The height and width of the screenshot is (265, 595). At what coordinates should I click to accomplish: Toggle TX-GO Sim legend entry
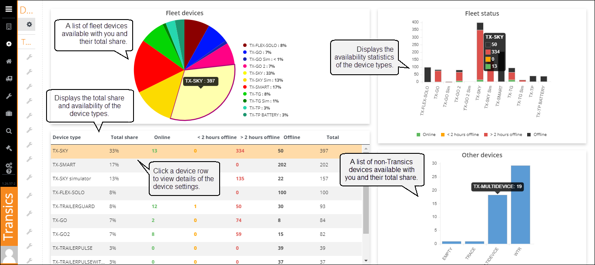pyautogui.click(x=263, y=59)
